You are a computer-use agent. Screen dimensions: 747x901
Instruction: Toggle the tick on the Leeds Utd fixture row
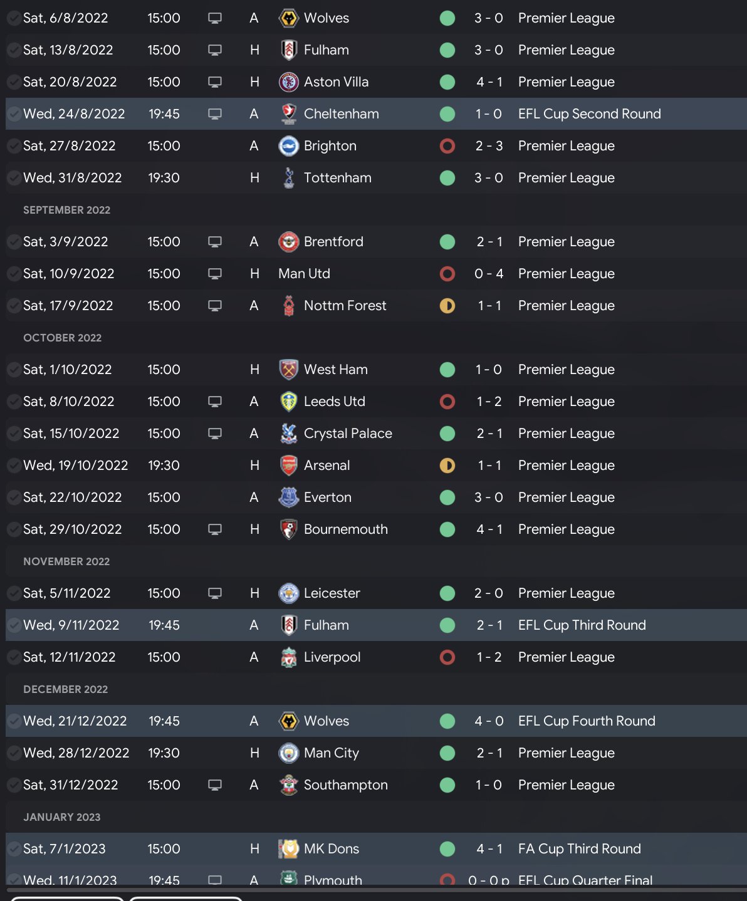tap(13, 402)
